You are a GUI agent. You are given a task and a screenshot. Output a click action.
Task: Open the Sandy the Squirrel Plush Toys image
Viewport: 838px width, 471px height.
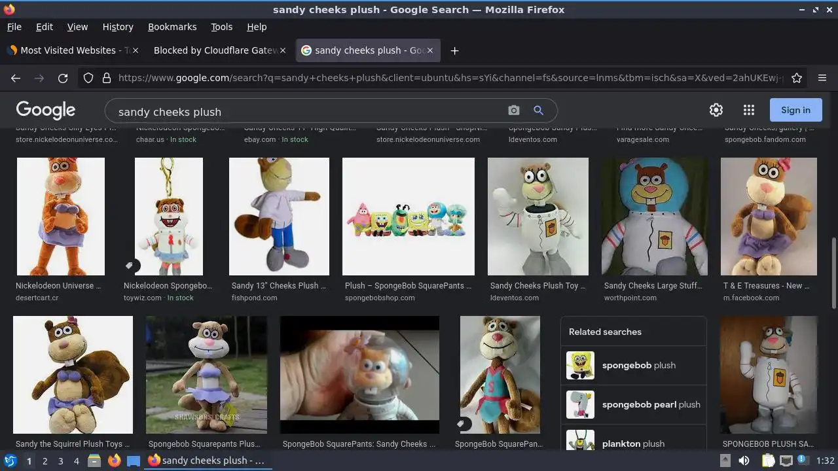click(x=73, y=375)
